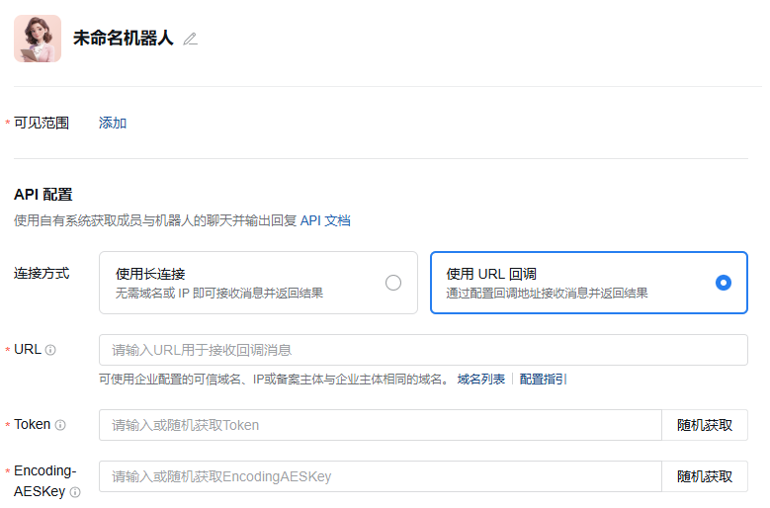Click the 添加 link for 可见范围
Viewport: 770px width, 508px height.
pos(113,123)
